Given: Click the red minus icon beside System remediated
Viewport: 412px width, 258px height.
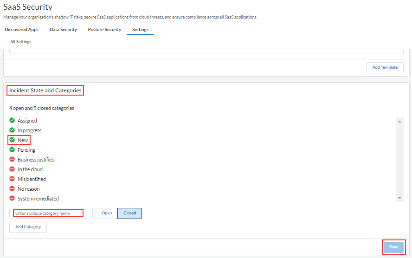Looking at the screenshot, I should (x=12, y=198).
